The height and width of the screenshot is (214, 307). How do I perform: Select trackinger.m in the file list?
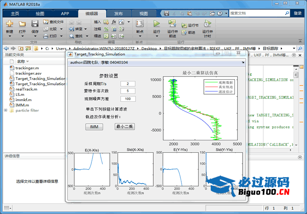(27, 68)
